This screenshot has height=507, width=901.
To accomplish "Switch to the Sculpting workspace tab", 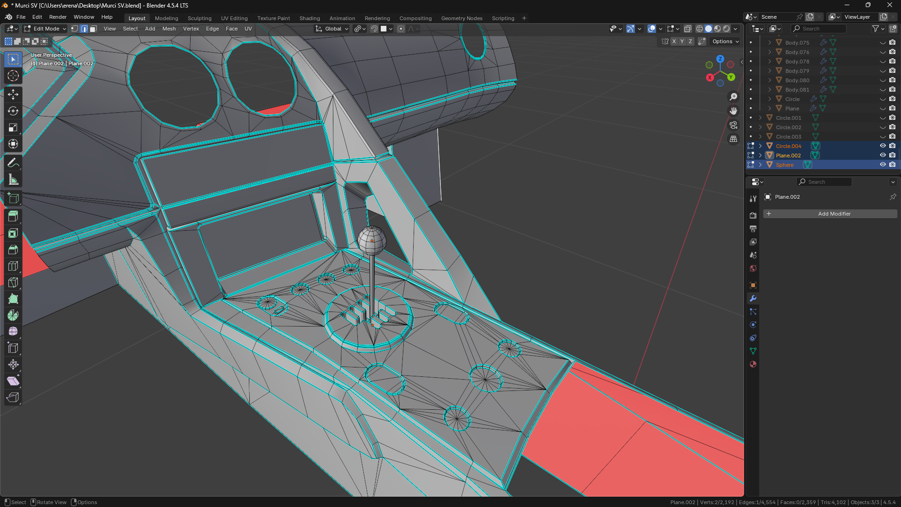I will (200, 18).
